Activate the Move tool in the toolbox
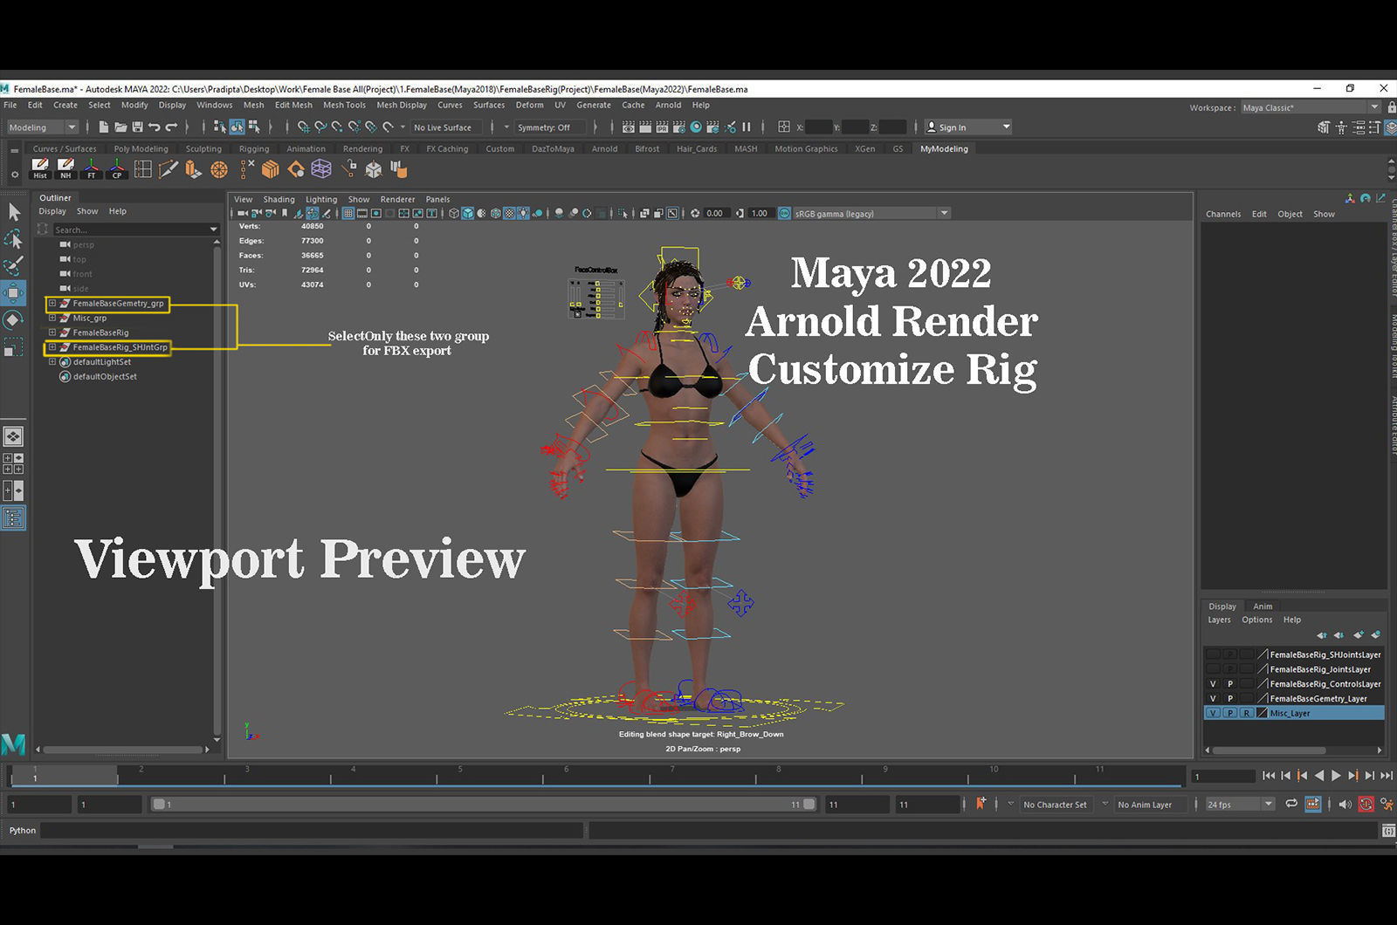Image resolution: width=1397 pixels, height=925 pixels. coord(13,292)
